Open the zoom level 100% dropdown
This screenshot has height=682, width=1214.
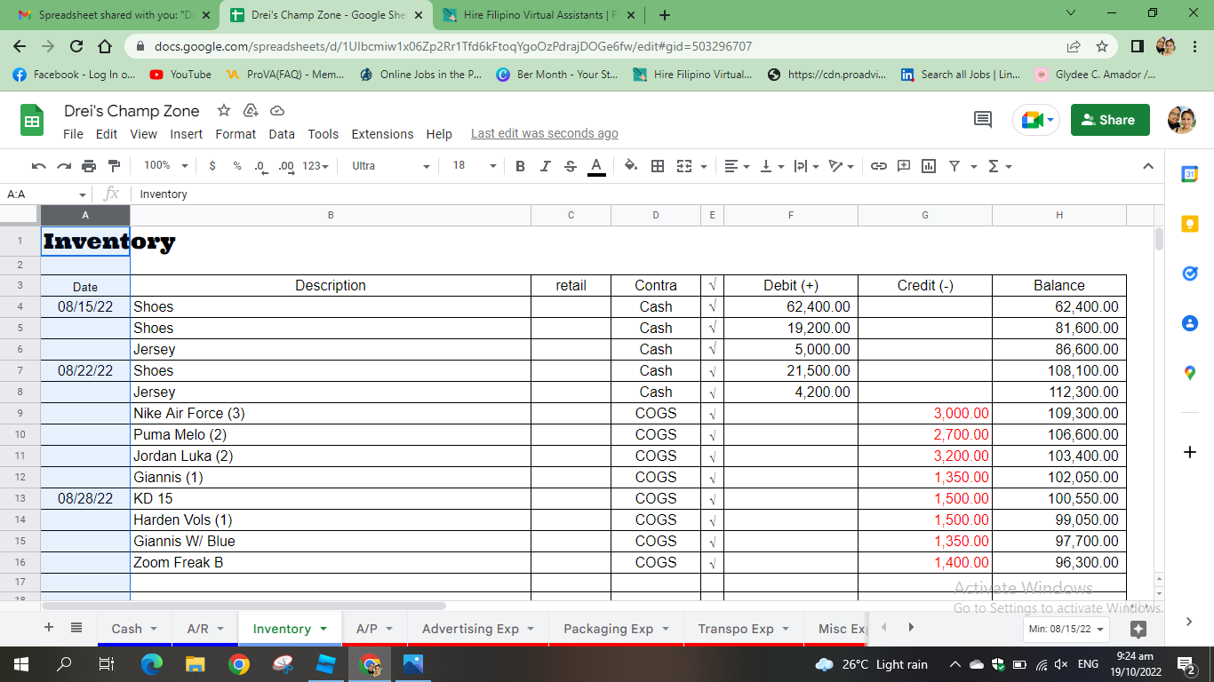pos(166,166)
